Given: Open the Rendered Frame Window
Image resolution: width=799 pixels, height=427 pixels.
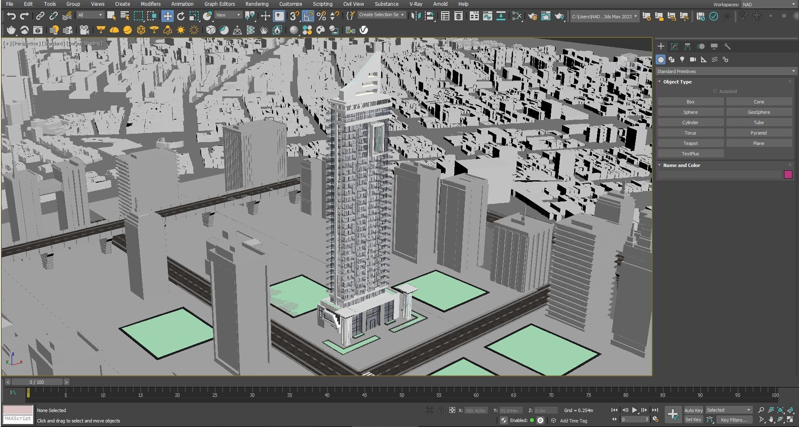Looking at the screenshot, I should pos(546,16).
